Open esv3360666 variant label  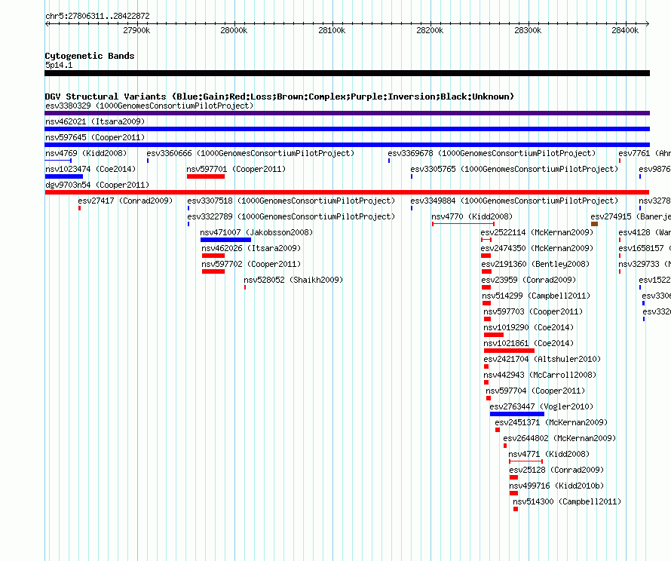(x=250, y=153)
